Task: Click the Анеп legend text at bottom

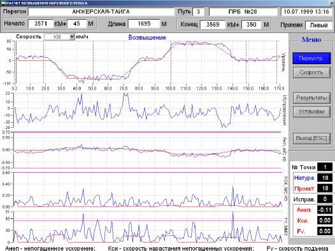Action: (x=50, y=248)
